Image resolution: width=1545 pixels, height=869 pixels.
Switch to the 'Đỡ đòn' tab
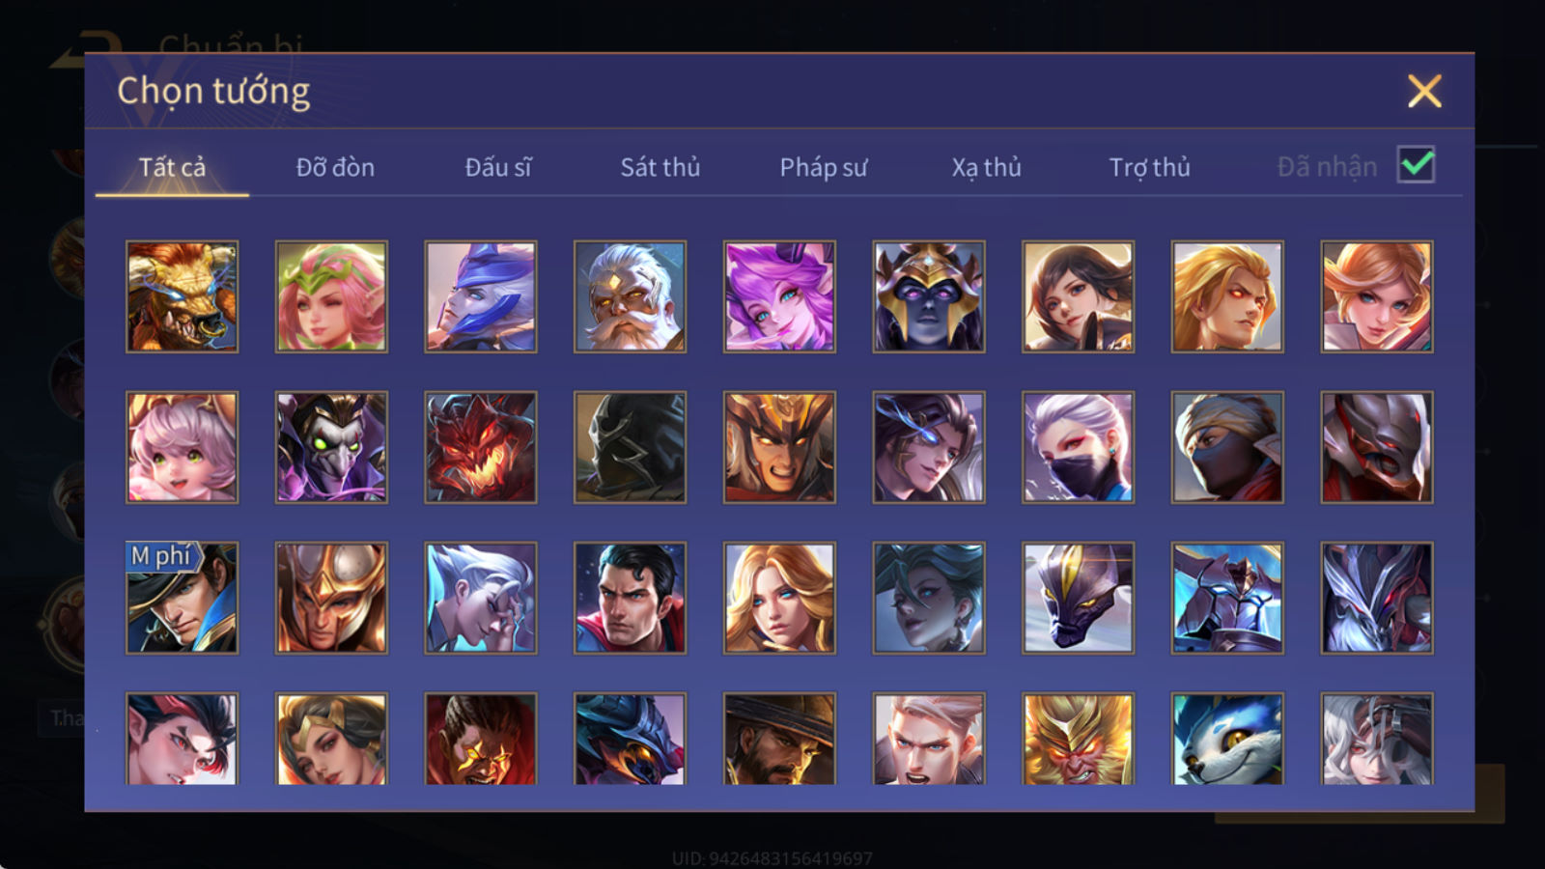(335, 167)
